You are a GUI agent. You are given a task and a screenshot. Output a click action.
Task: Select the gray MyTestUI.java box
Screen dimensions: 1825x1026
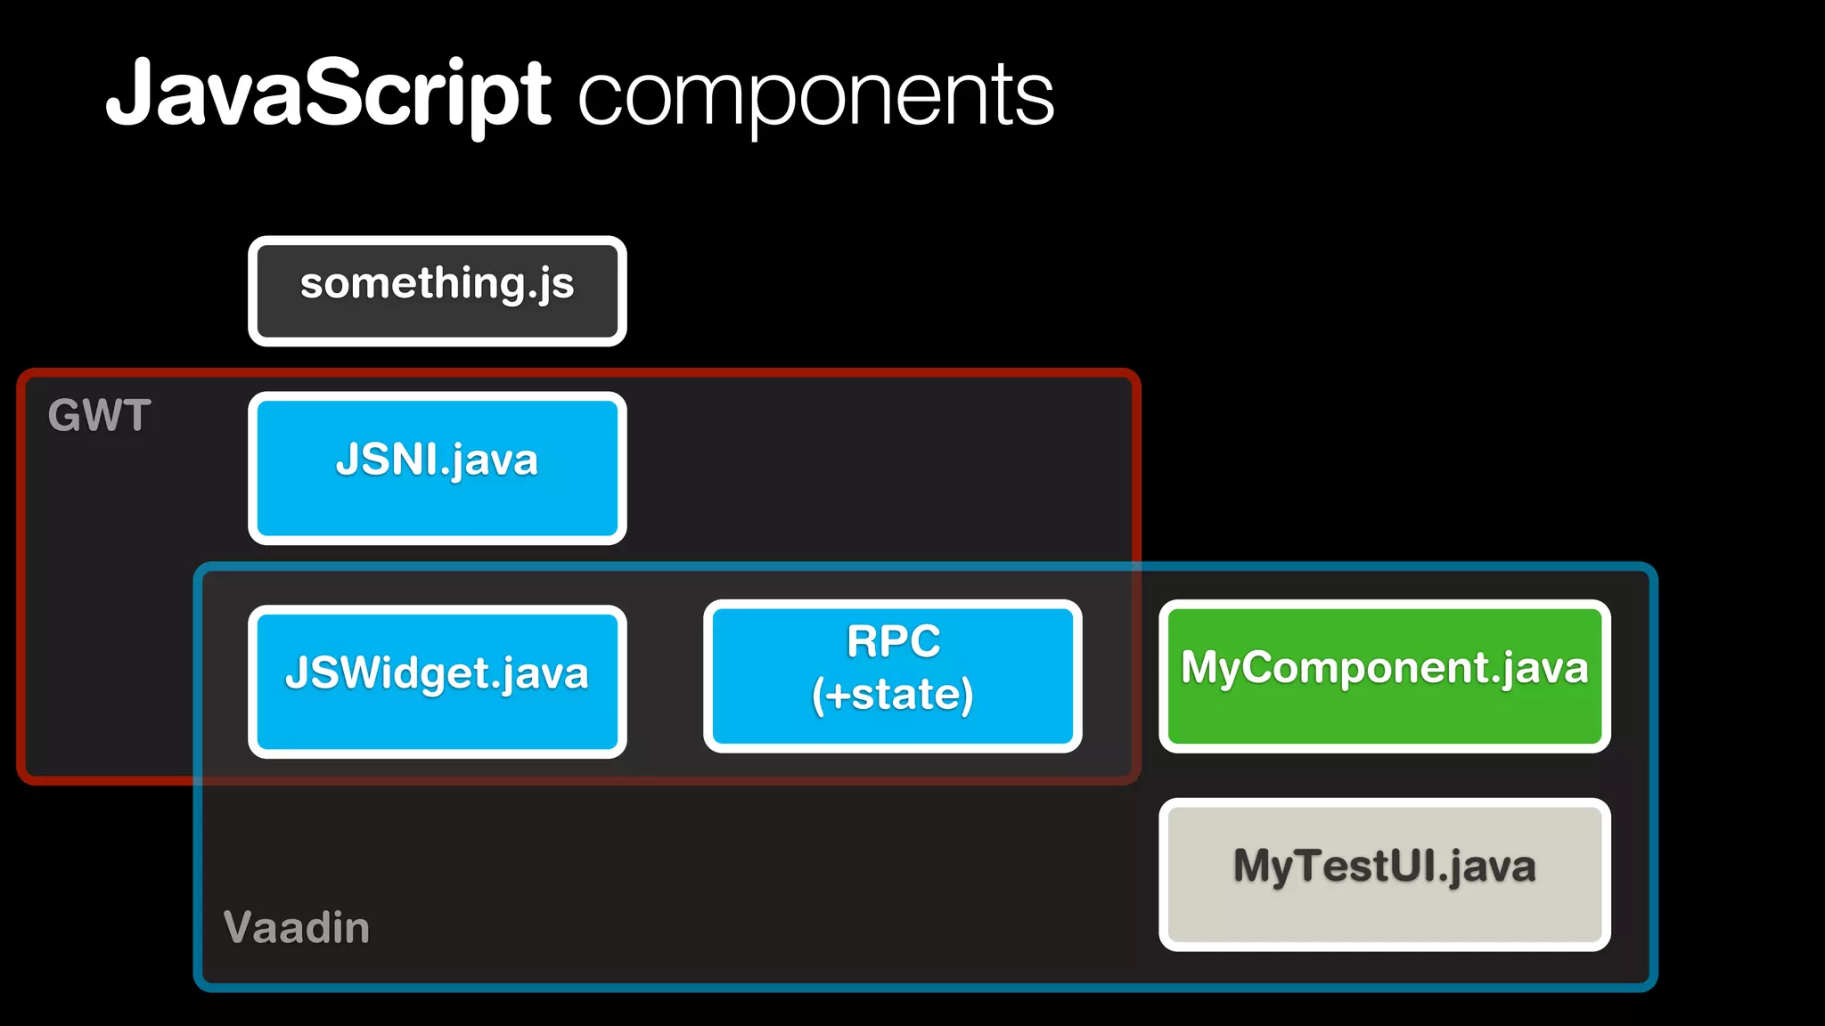pos(1384,874)
